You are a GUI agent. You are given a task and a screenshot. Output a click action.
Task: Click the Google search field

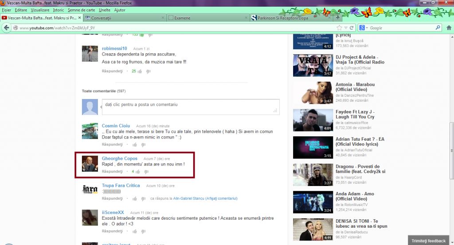(402, 28)
